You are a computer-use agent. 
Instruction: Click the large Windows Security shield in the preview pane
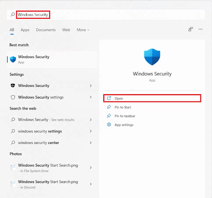pos(152,57)
